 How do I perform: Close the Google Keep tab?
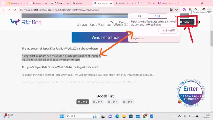(24, 3)
